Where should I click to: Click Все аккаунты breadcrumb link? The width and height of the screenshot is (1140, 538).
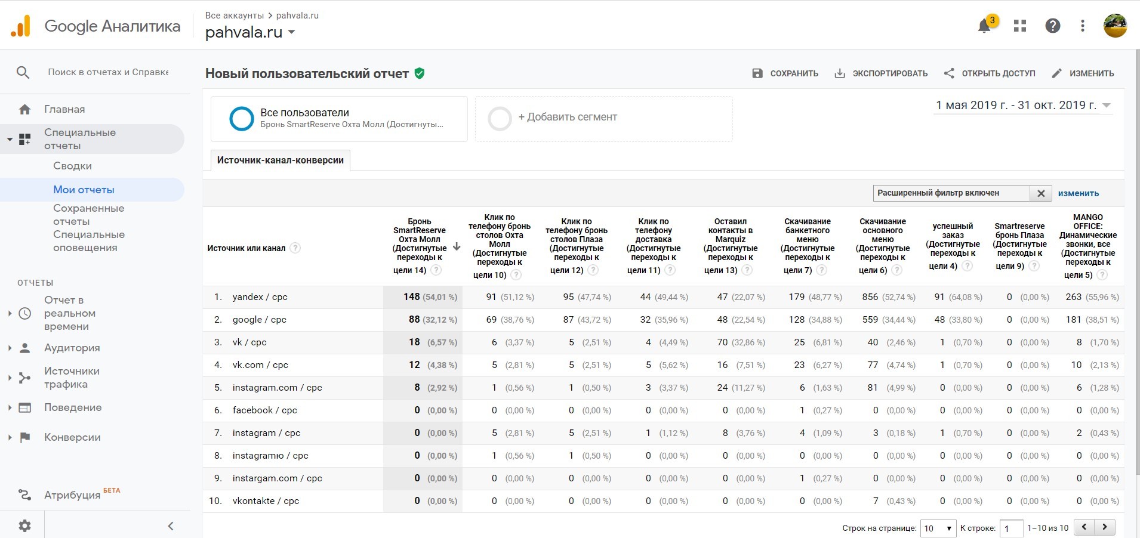235,16
